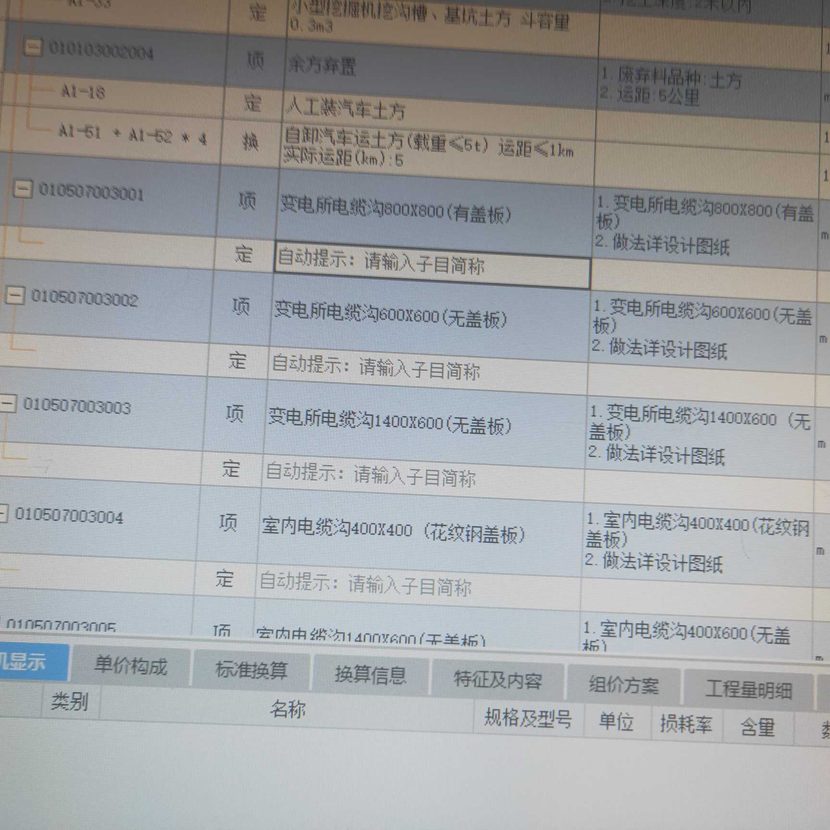Open the 单价构成 tab

pos(130,667)
